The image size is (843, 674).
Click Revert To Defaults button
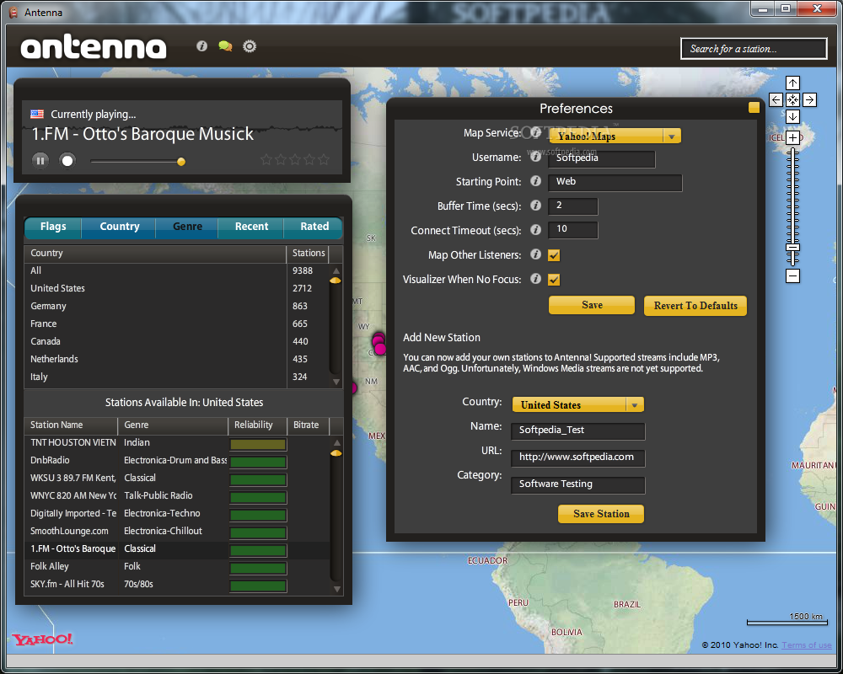695,306
